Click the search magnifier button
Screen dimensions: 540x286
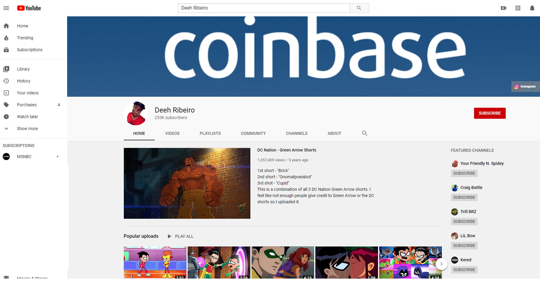tap(359, 8)
